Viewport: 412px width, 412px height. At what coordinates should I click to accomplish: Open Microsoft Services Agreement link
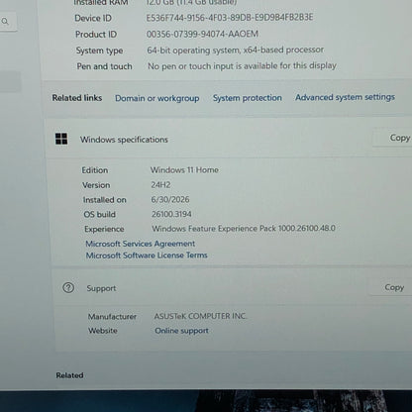(141, 244)
